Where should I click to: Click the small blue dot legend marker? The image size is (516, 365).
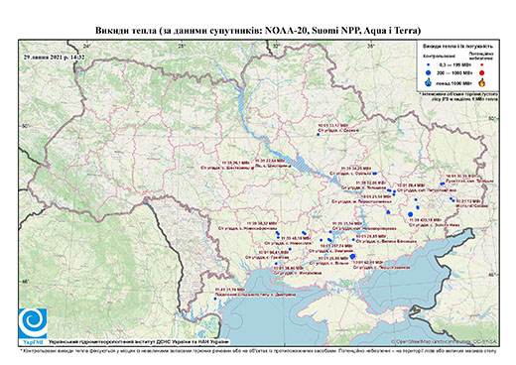pyautogui.click(x=429, y=65)
